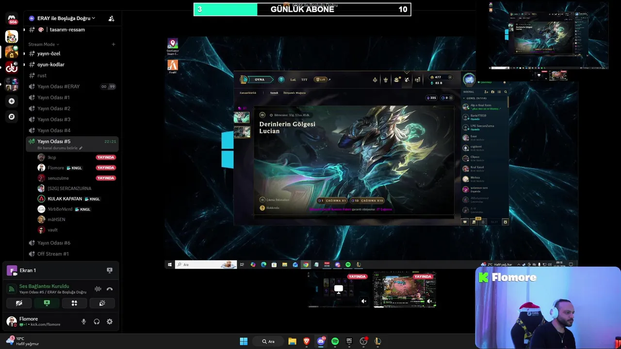The image size is (621, 349).
Task: Join Yayın Odası #4 voice channel
Action: (x=71, y=130)
